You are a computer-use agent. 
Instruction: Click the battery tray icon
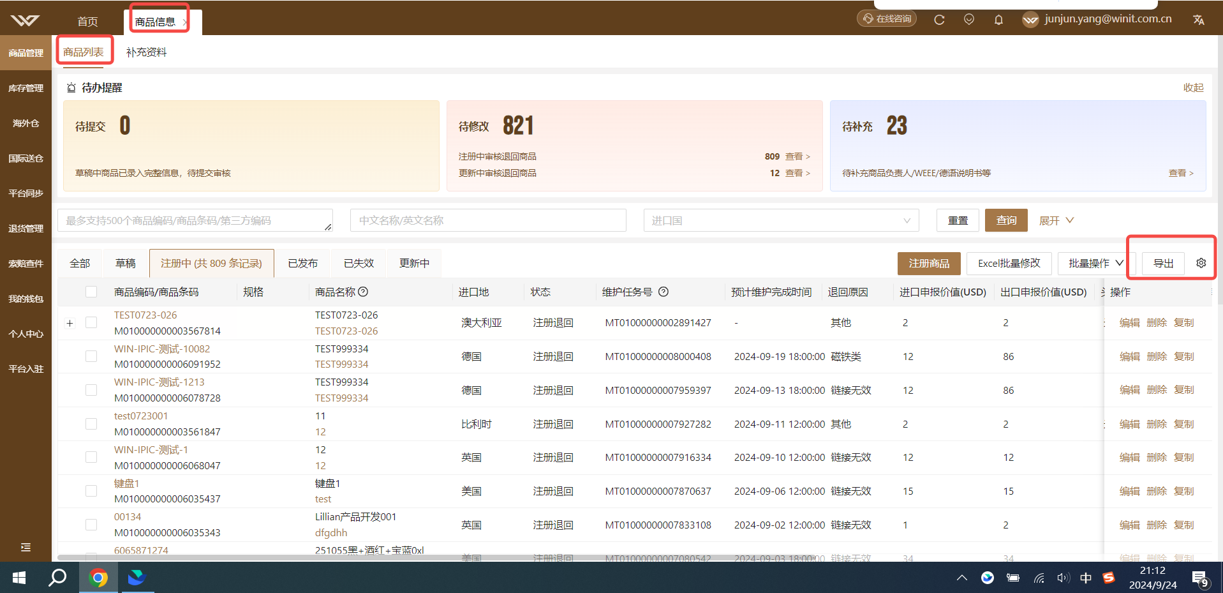pyautogui.click(x=1013, y=578)
